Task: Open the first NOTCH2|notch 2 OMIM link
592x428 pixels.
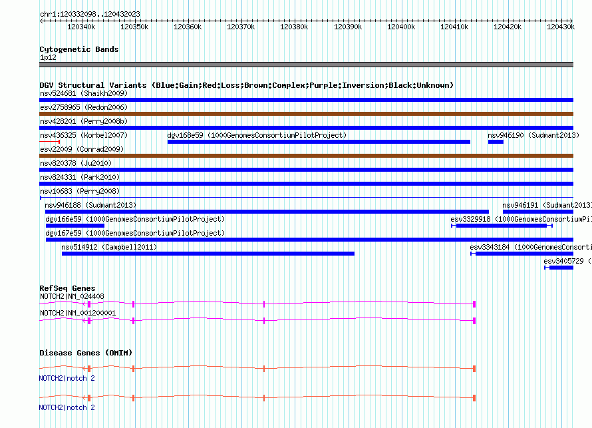Action: click(67, 378)
